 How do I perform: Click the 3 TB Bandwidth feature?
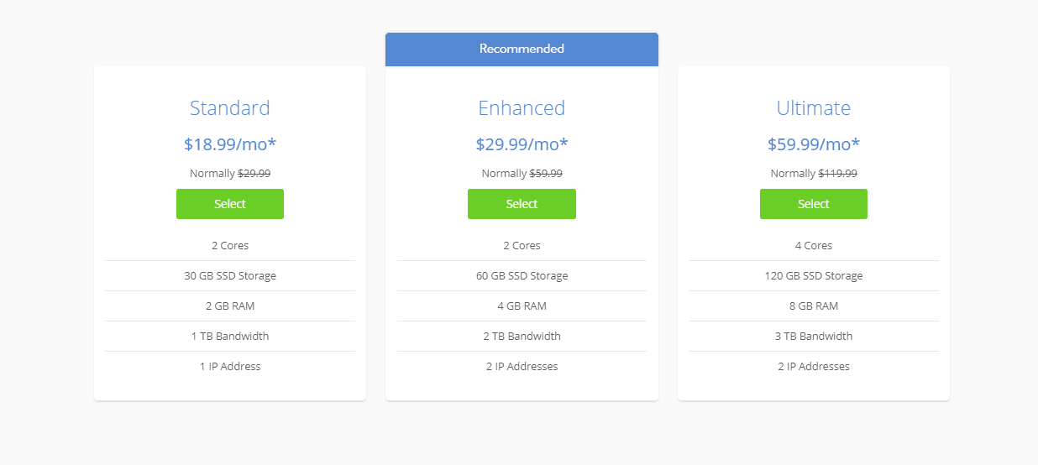(813, 337)
